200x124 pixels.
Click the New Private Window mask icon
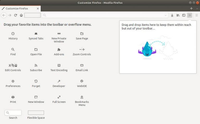[x=59, y=34]
